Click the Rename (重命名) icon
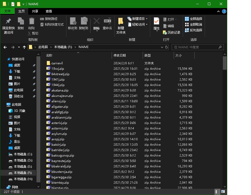This screenshot has width=251, height=195. [108, 21]
